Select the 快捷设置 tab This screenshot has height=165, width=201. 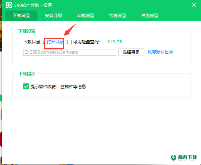[x=117, y=16]
